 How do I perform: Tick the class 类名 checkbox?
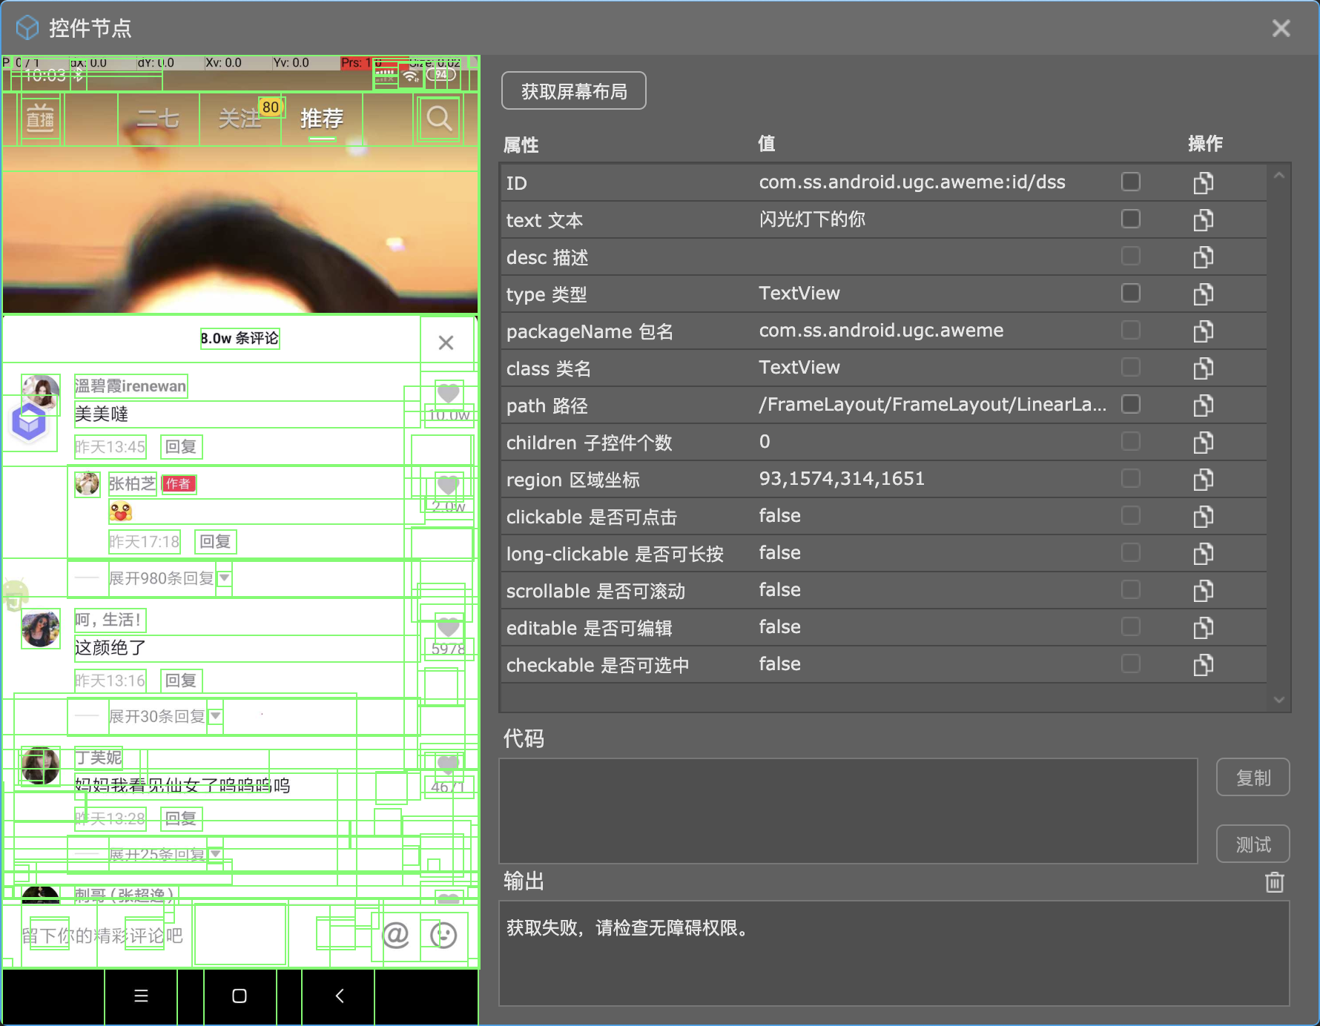pyautogui.click(x=1130, y=367)
